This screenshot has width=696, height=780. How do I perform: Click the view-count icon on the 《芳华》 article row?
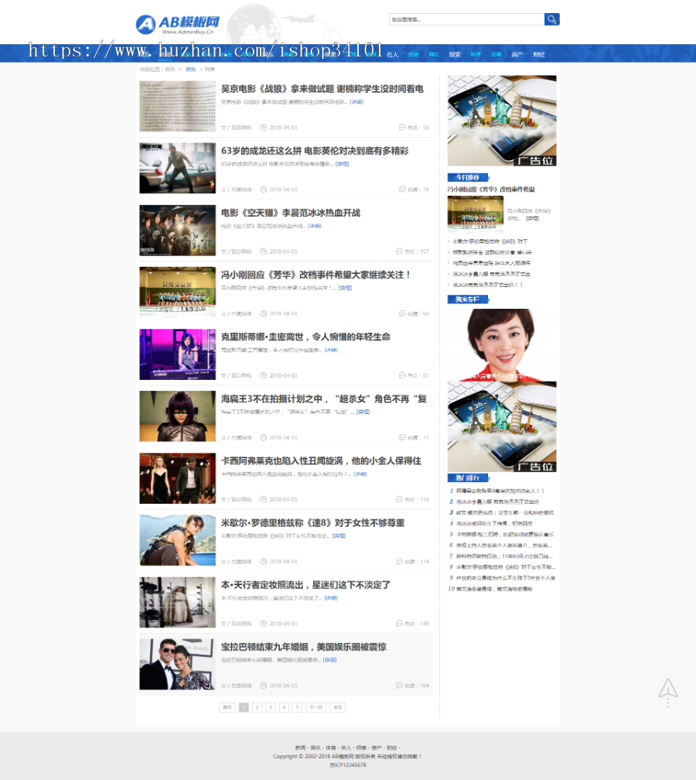401,313
